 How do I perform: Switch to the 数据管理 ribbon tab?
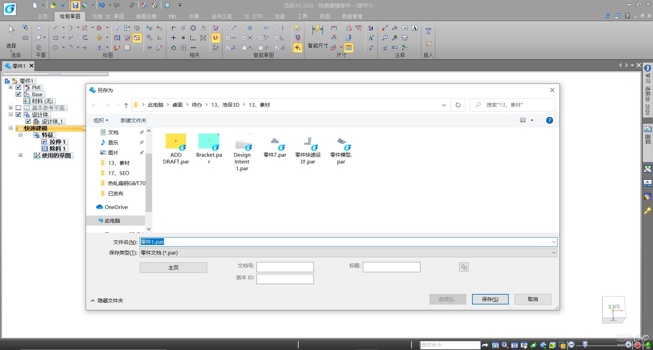[352, 16]
